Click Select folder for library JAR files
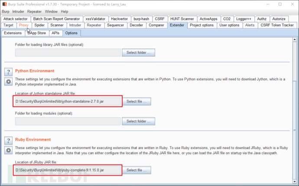 pyautogui.click(x=138, y=52)
